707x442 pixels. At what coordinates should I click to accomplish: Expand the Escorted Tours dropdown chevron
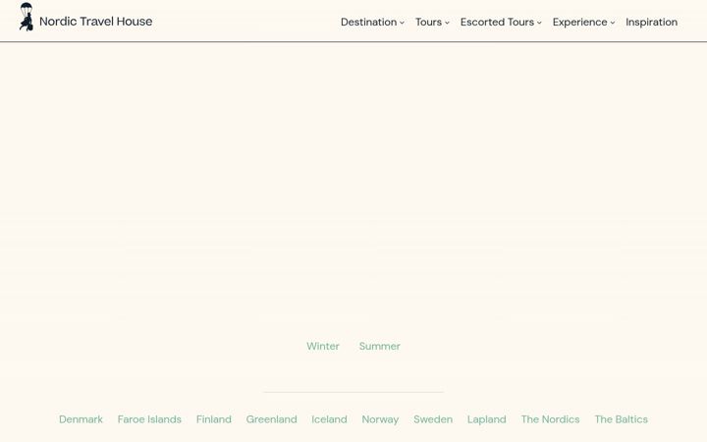(539, 23)
